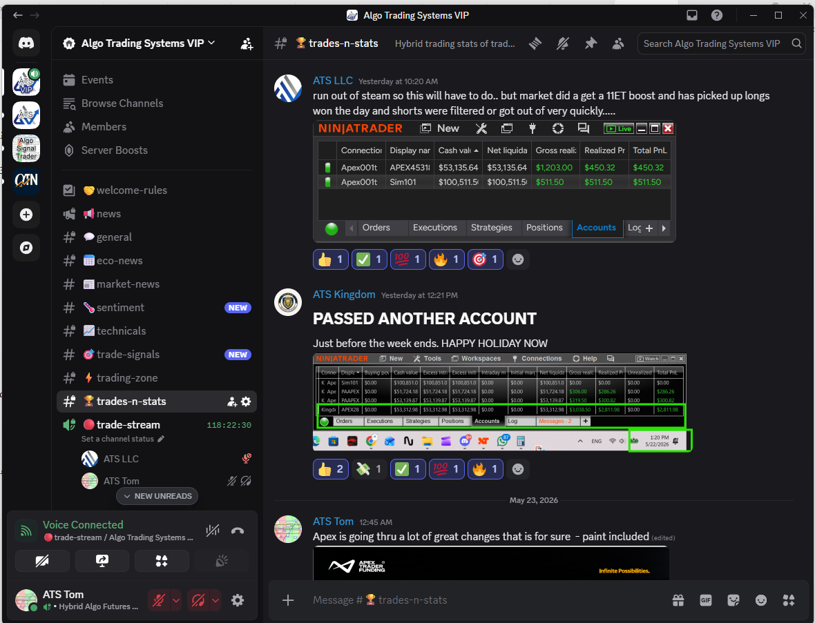Open the Apex Trader Funding image
815x623 pixels.
490,564
